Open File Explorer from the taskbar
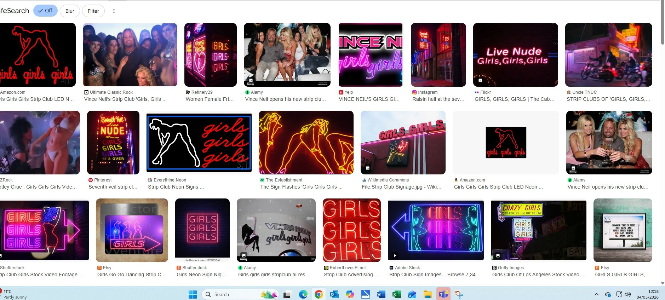 pos(428,294)
